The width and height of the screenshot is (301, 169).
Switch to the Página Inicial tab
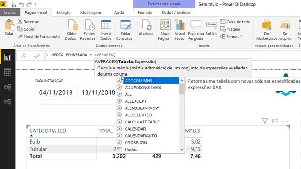[36, 13]
